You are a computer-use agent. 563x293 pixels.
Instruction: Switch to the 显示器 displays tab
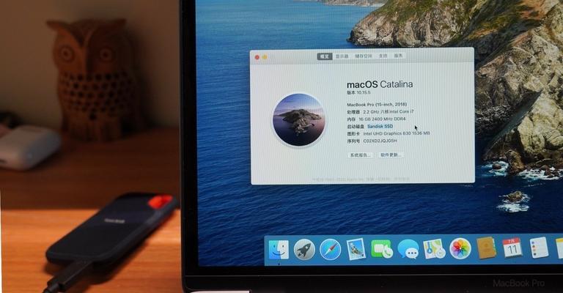click(342, 56)
